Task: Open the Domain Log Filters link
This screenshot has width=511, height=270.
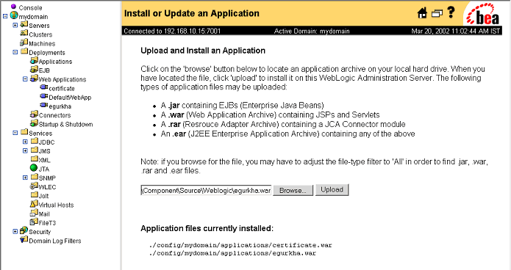Action: tap(54, 241)
